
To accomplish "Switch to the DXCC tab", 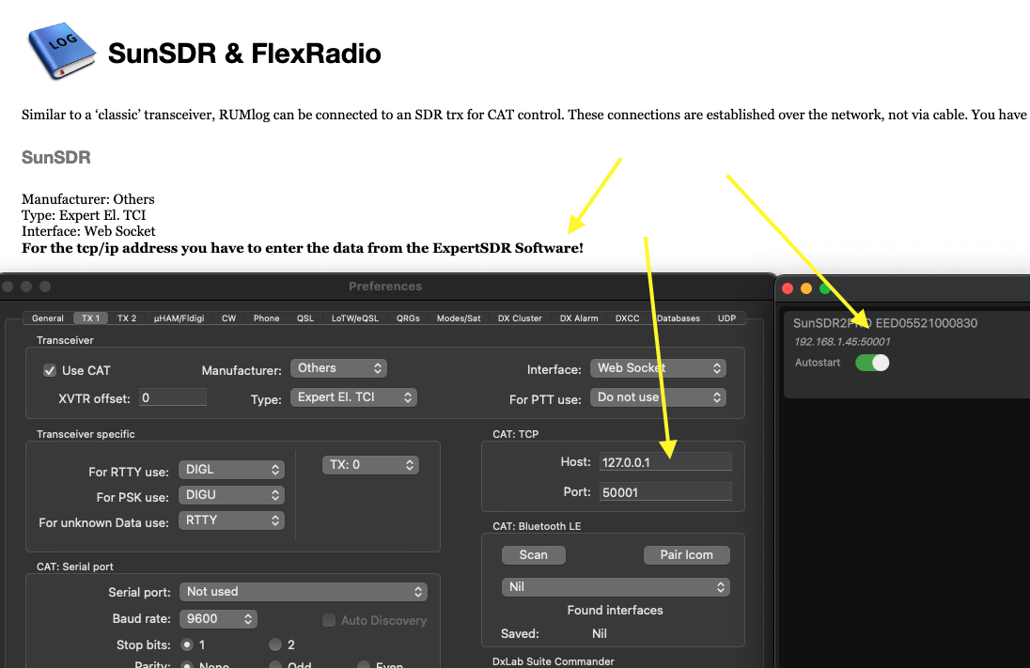I will coord(628,318).
